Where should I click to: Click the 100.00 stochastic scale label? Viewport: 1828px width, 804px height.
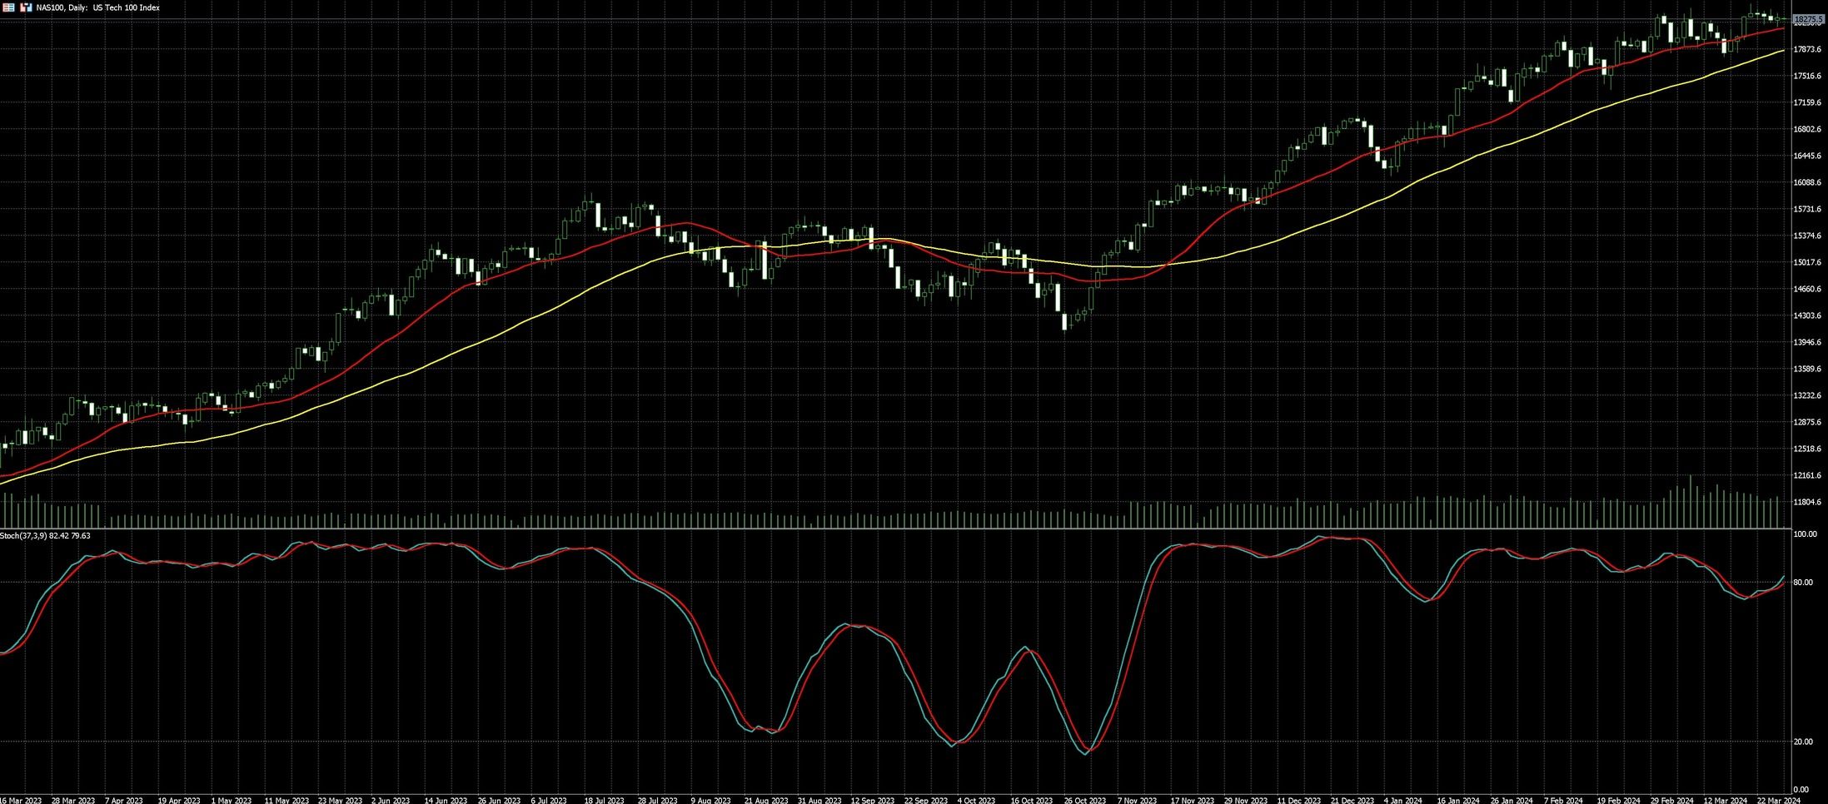[1805, 534]
